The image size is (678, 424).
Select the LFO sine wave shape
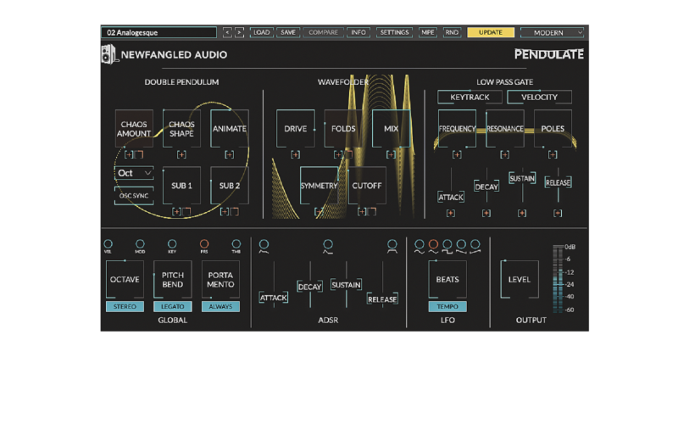click(419, 246)
